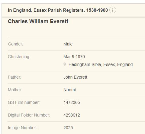This screenshot has width=145, height=134.
Task: Click the mother name Naomi
Action: click(69, 90)
